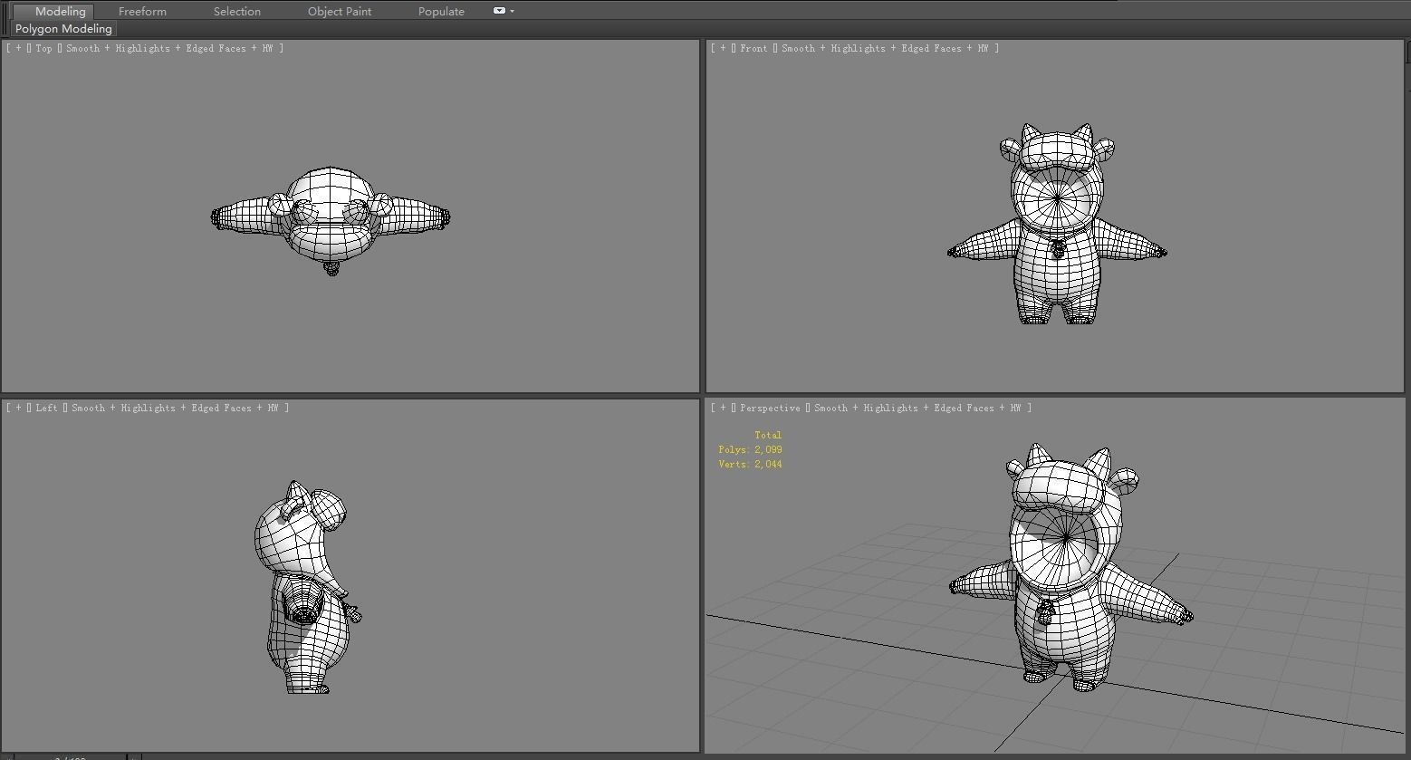Click the 'Polys: 2,099' statistic text

pyautogui.click(x=750, y=449)
